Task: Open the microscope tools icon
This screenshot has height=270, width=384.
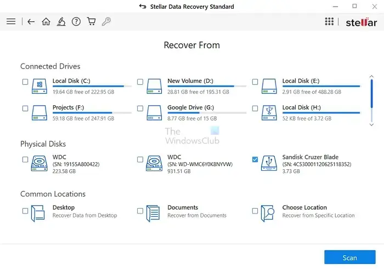Action: (x=61, y=21)
